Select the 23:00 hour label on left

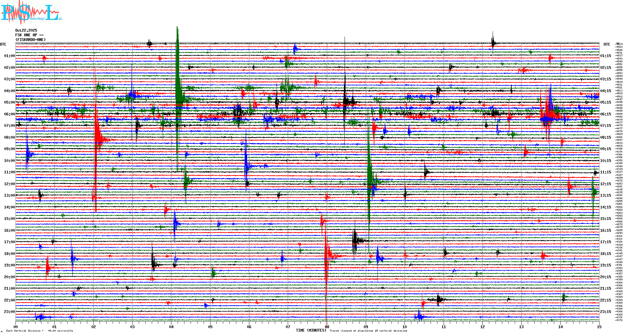click(x=9, y=312)
